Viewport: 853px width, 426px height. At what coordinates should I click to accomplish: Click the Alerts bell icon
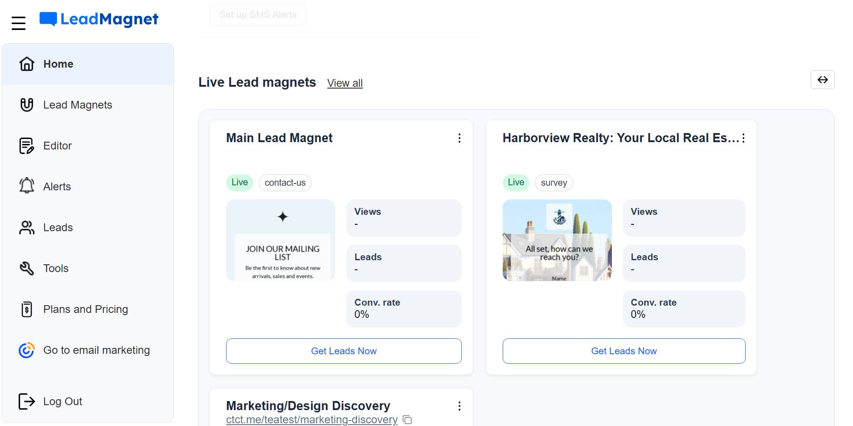27,186
